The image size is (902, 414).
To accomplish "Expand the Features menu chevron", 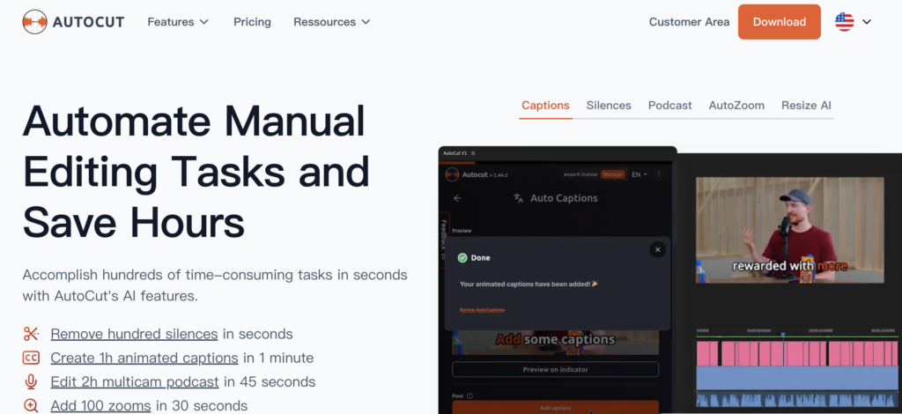I will (203, 22).
